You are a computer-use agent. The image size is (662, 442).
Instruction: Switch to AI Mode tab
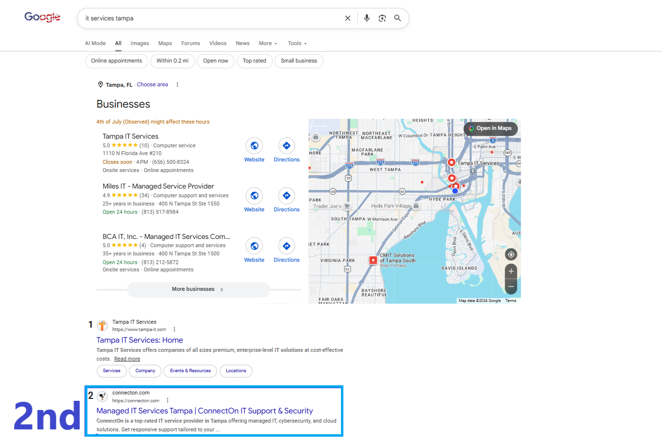[95, 44]
